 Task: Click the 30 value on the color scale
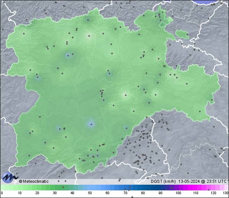click(55, 193)
